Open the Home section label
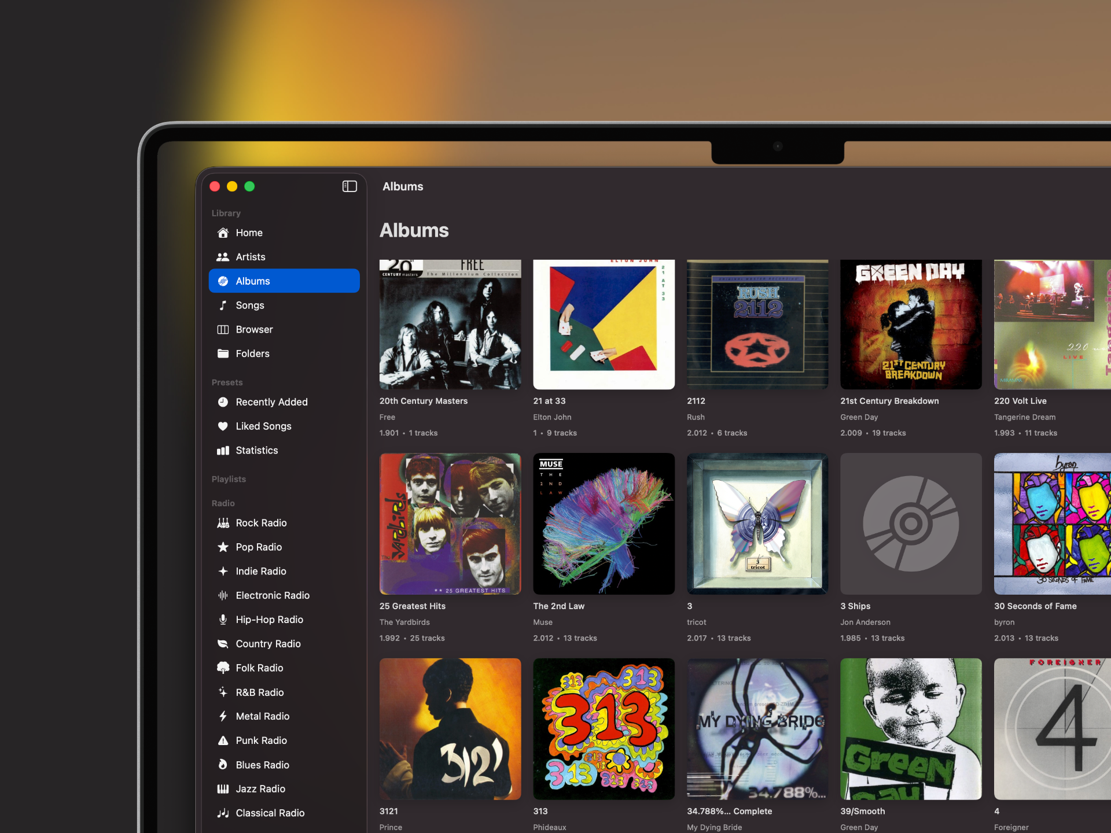 [249, 233]
